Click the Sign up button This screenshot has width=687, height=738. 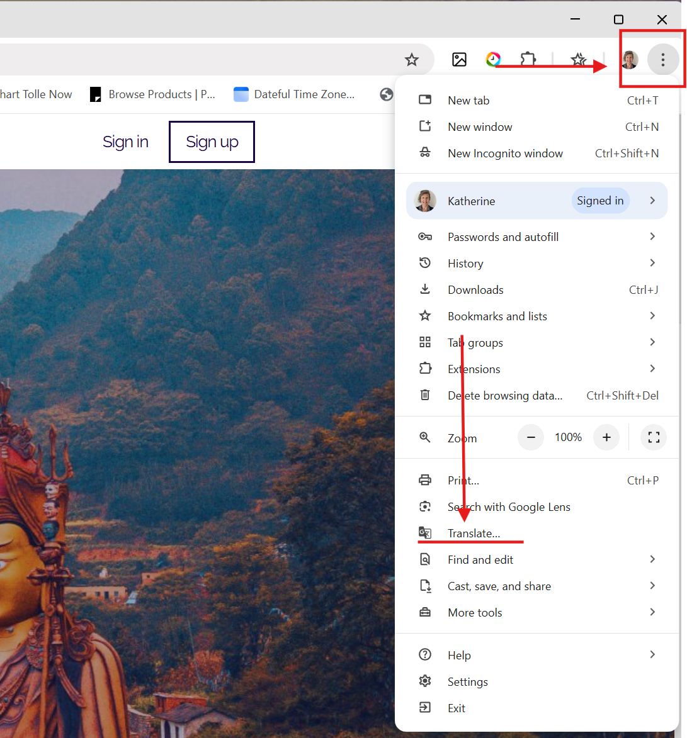[x=212, y=142]
